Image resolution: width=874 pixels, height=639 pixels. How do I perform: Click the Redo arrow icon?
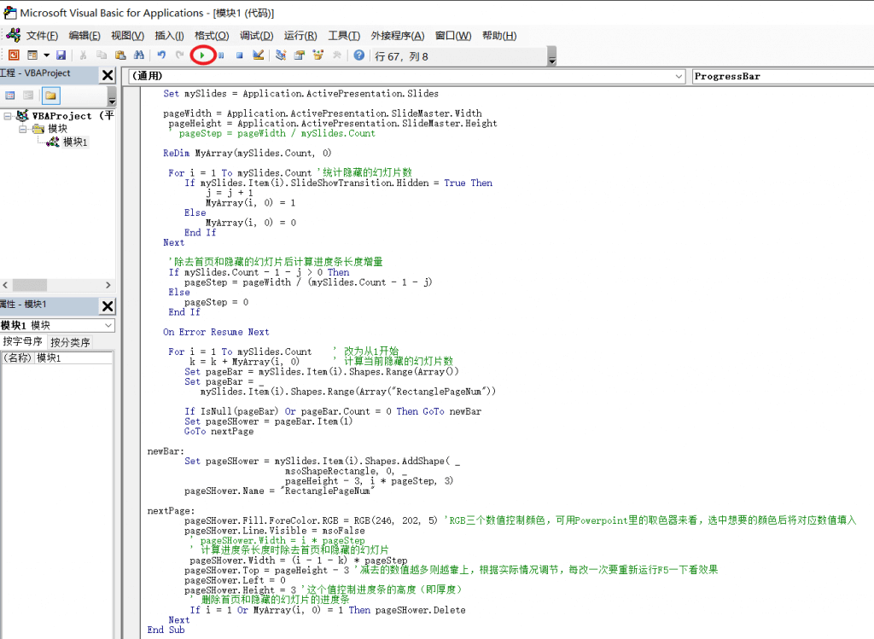pyautogui.click(x=179, y=55)
